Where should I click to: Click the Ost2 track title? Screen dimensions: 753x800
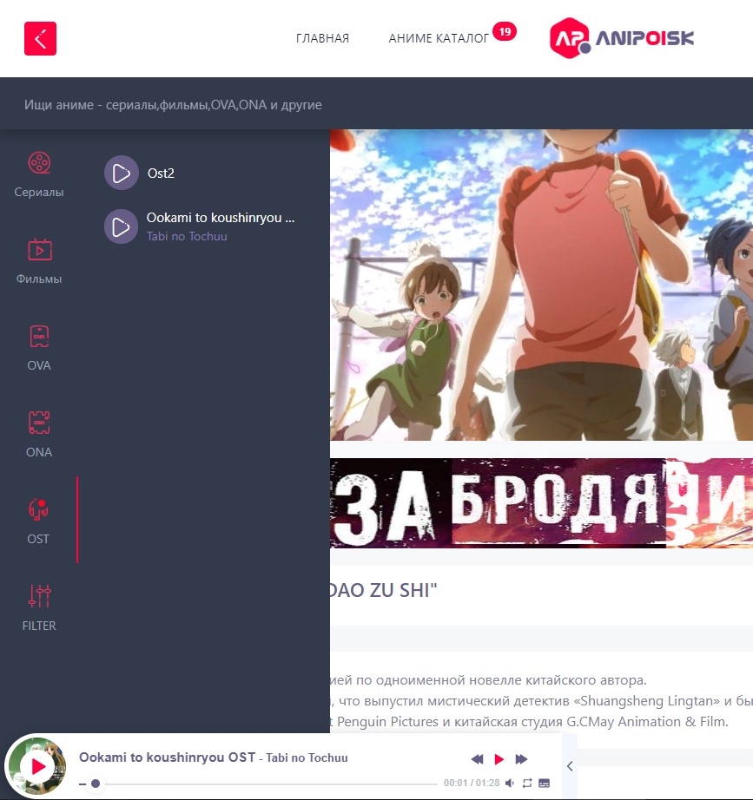point(161,173)
